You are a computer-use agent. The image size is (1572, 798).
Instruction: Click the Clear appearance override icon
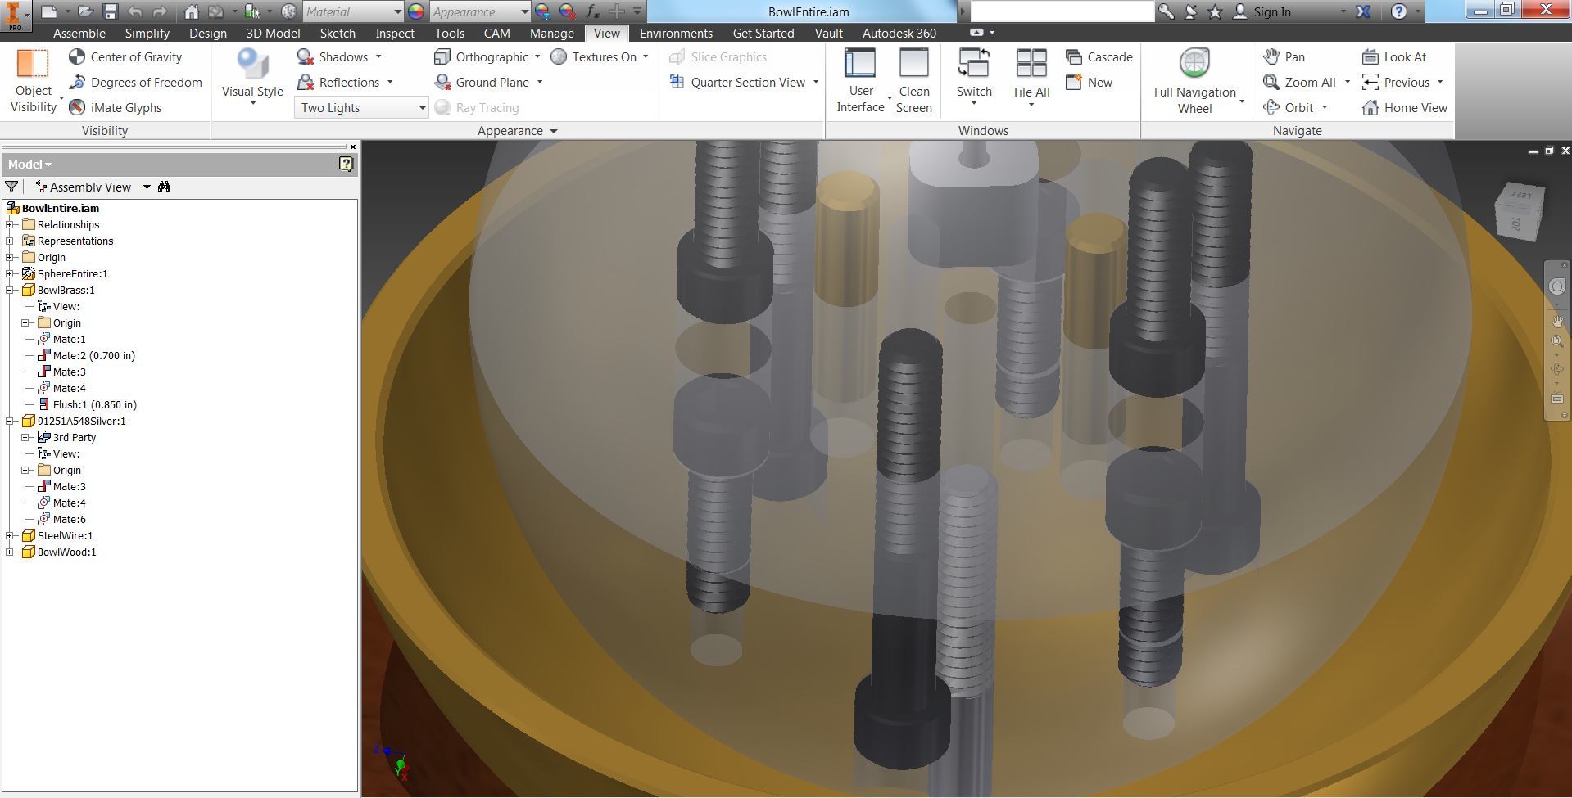[567, 11]
